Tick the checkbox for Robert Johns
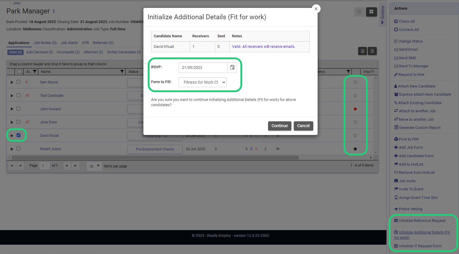 point(19,149)
